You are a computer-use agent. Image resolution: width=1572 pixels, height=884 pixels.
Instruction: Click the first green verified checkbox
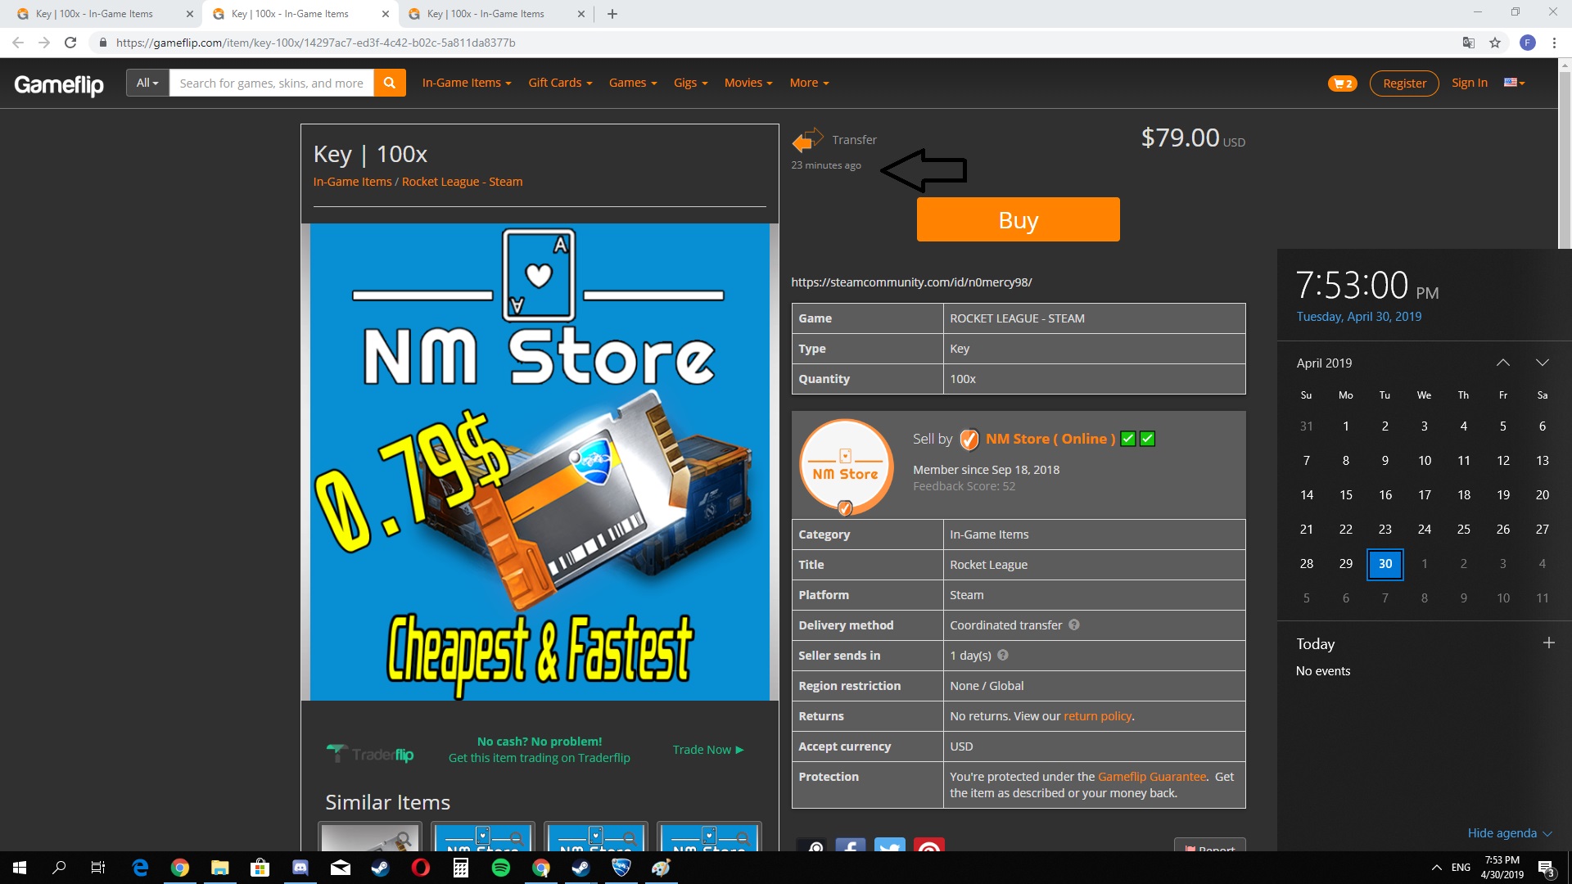pos(1128,439)
